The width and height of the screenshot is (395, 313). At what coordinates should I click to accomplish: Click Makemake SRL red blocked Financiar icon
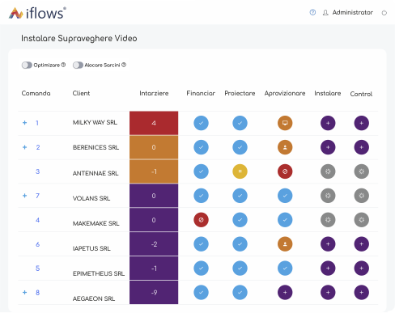point(201,220)
